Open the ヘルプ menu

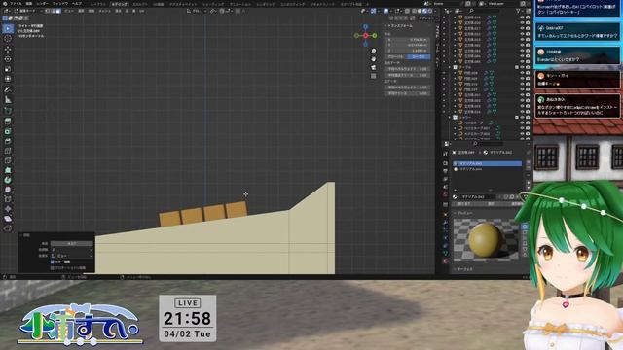click(x=77, y=4)
